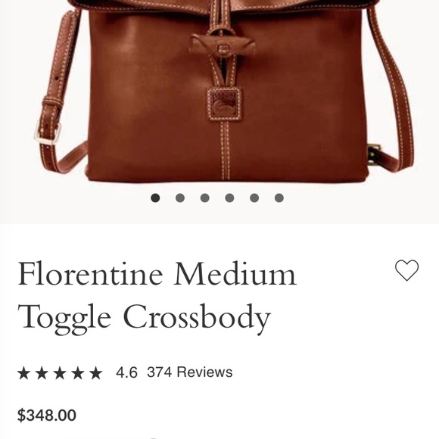Select the first carousel dot indicator
The width and height of the screenshot is (439, 439).
155,198
